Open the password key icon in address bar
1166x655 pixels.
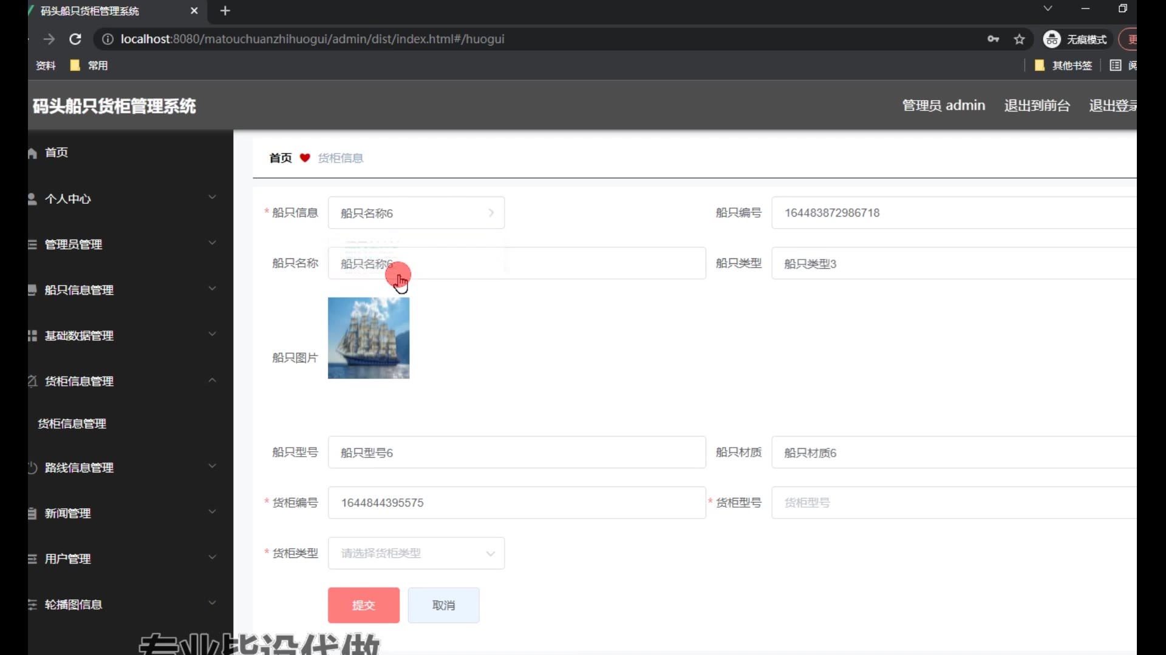point(994,39)
